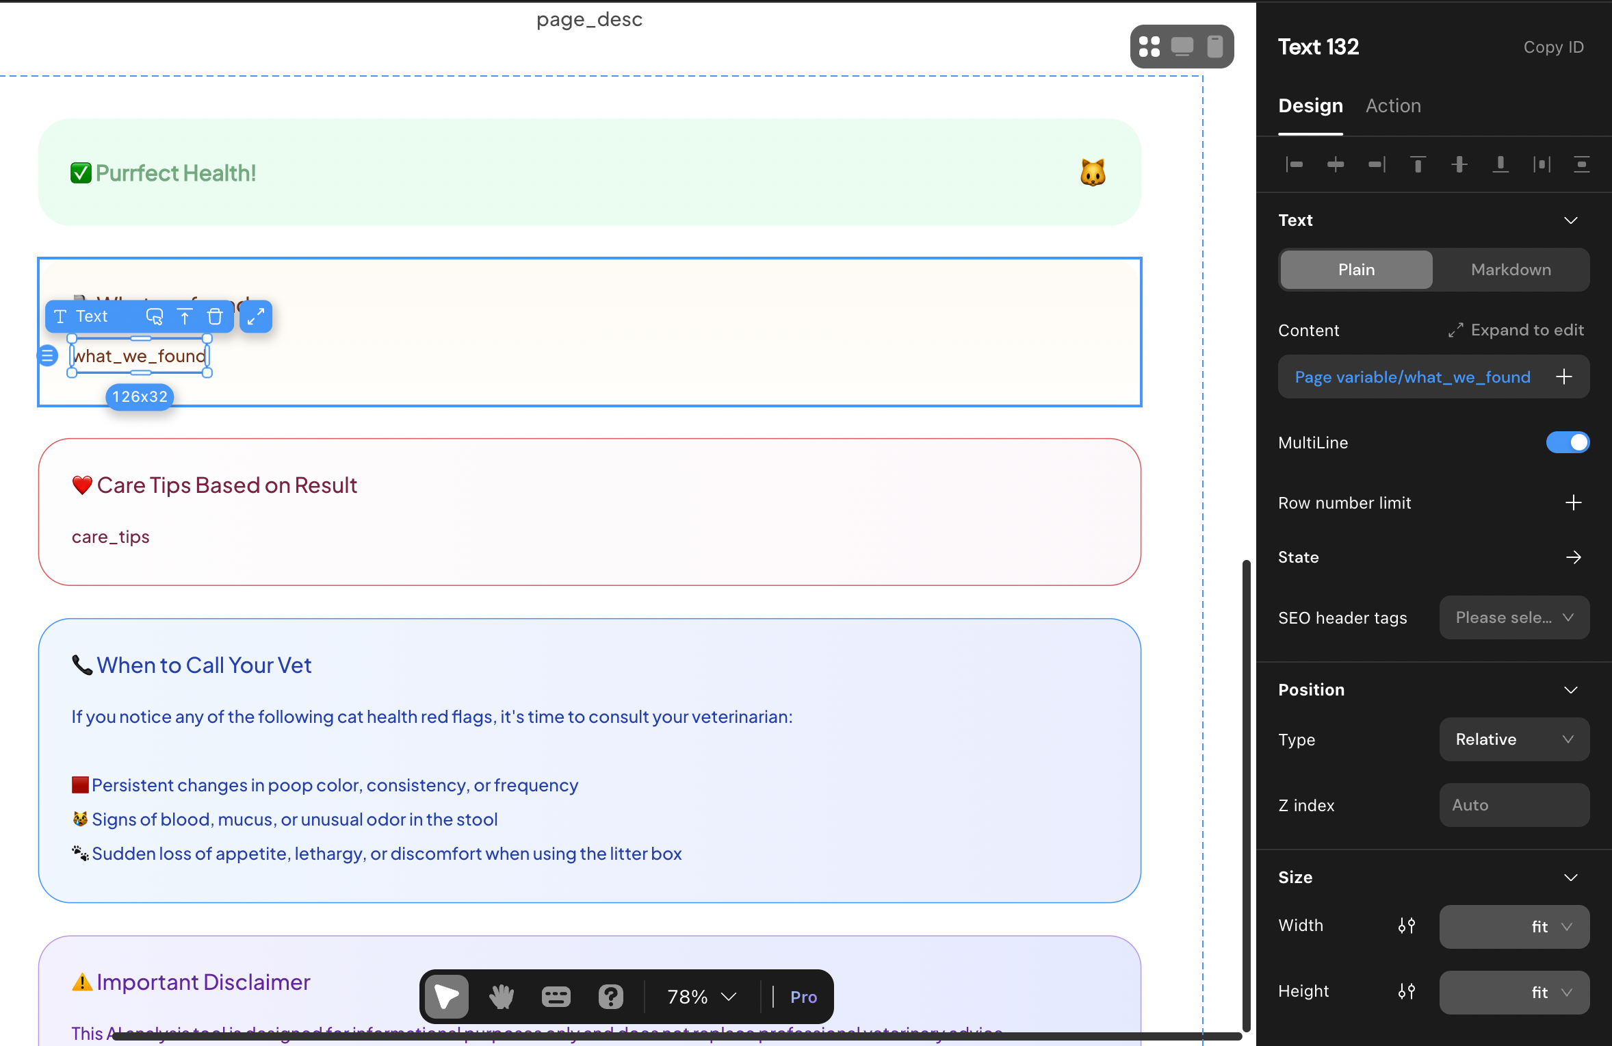Click the trash delete icon on Text toolbar

tap(215, 316)
